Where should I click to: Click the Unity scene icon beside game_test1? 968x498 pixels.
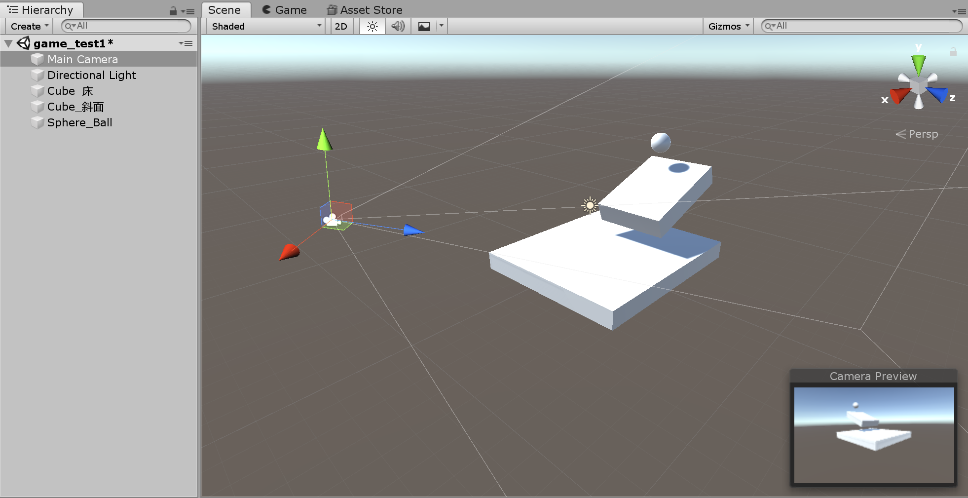coord(24,43)
